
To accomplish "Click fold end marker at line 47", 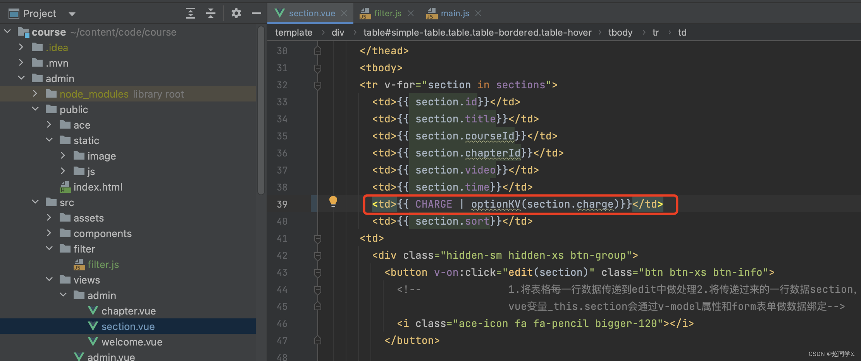I will (318, 340).
